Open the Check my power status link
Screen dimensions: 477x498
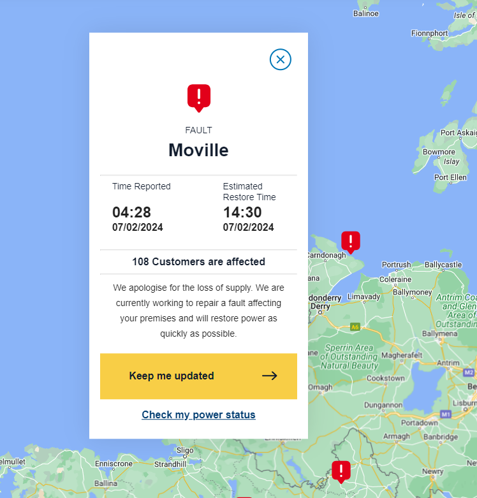[x=198, y=414]
